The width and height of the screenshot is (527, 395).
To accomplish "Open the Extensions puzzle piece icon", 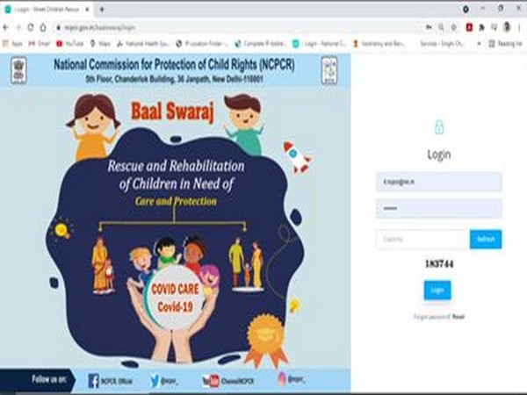I will (x=481, y=27).
